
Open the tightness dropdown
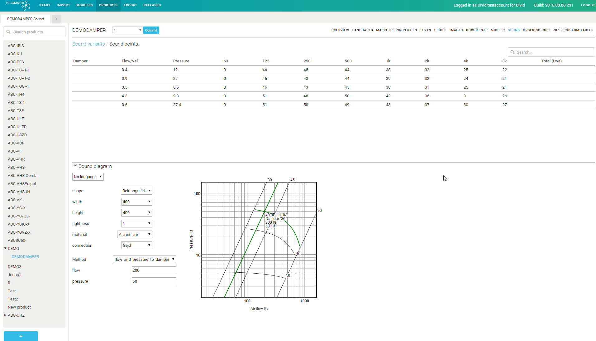[136, 223]
